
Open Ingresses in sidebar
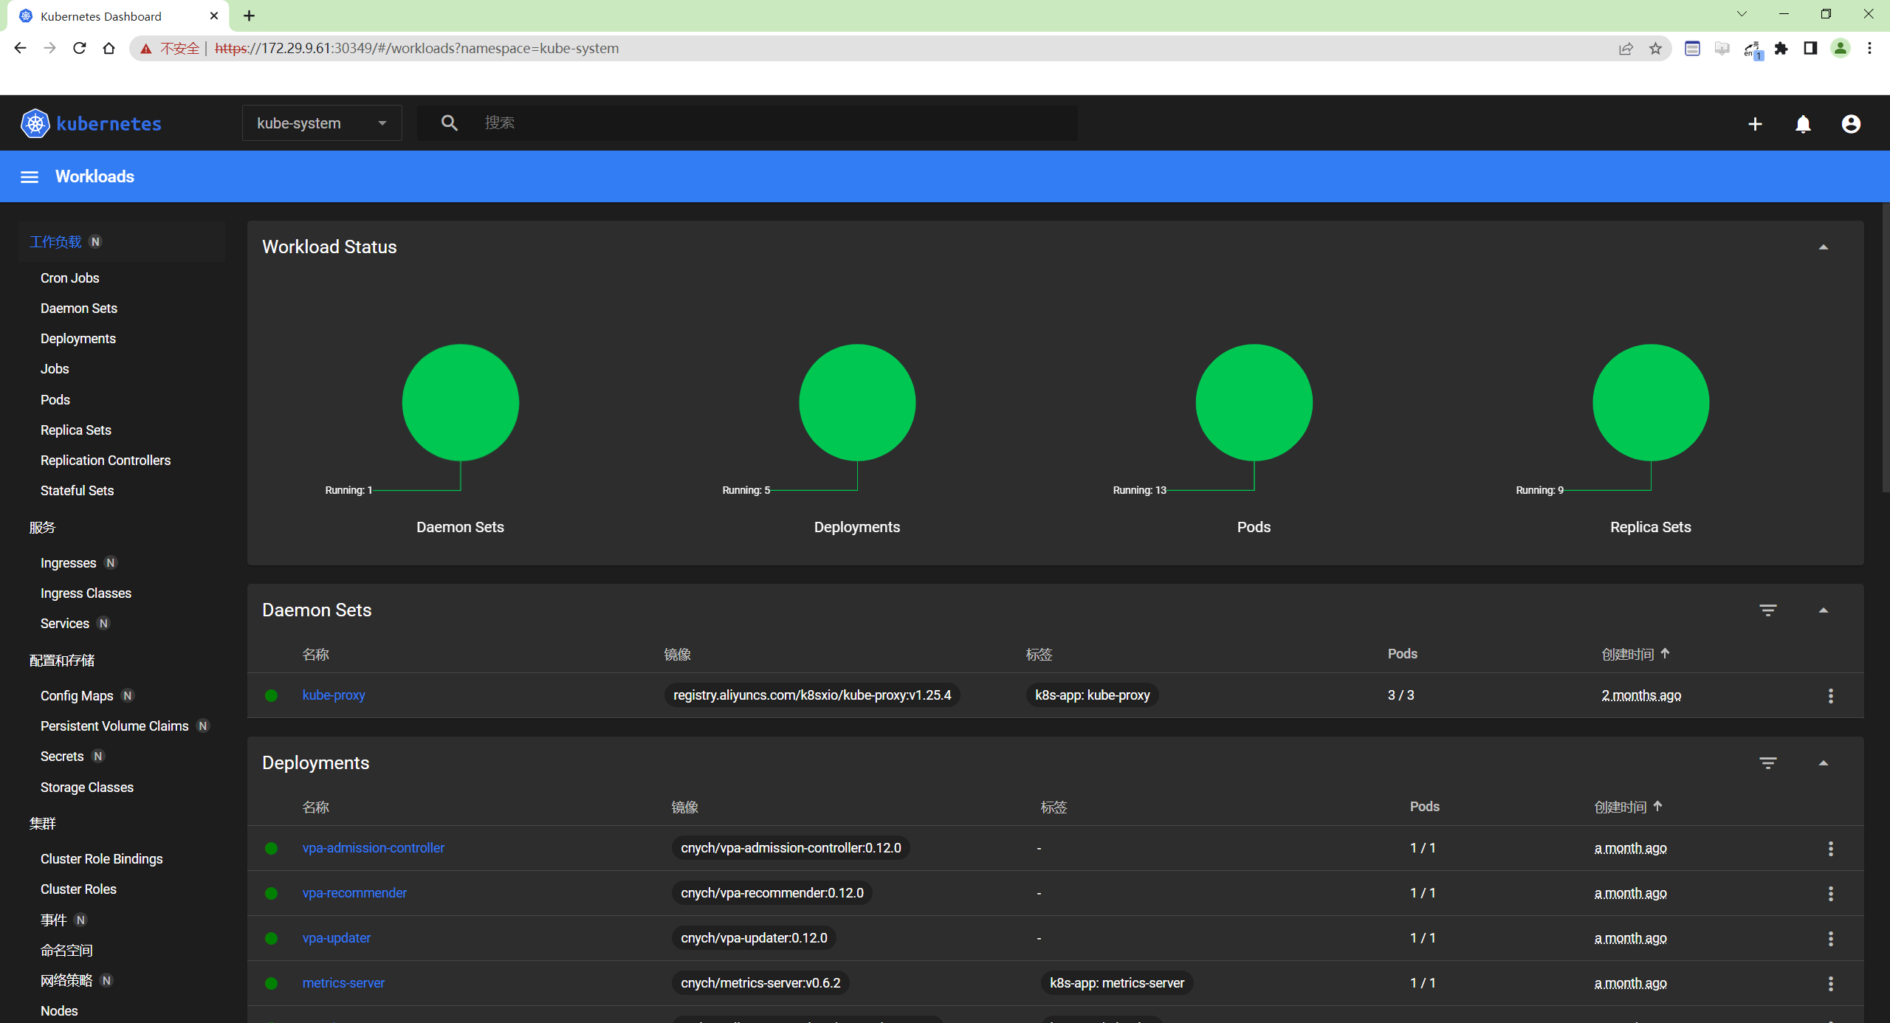68,563
